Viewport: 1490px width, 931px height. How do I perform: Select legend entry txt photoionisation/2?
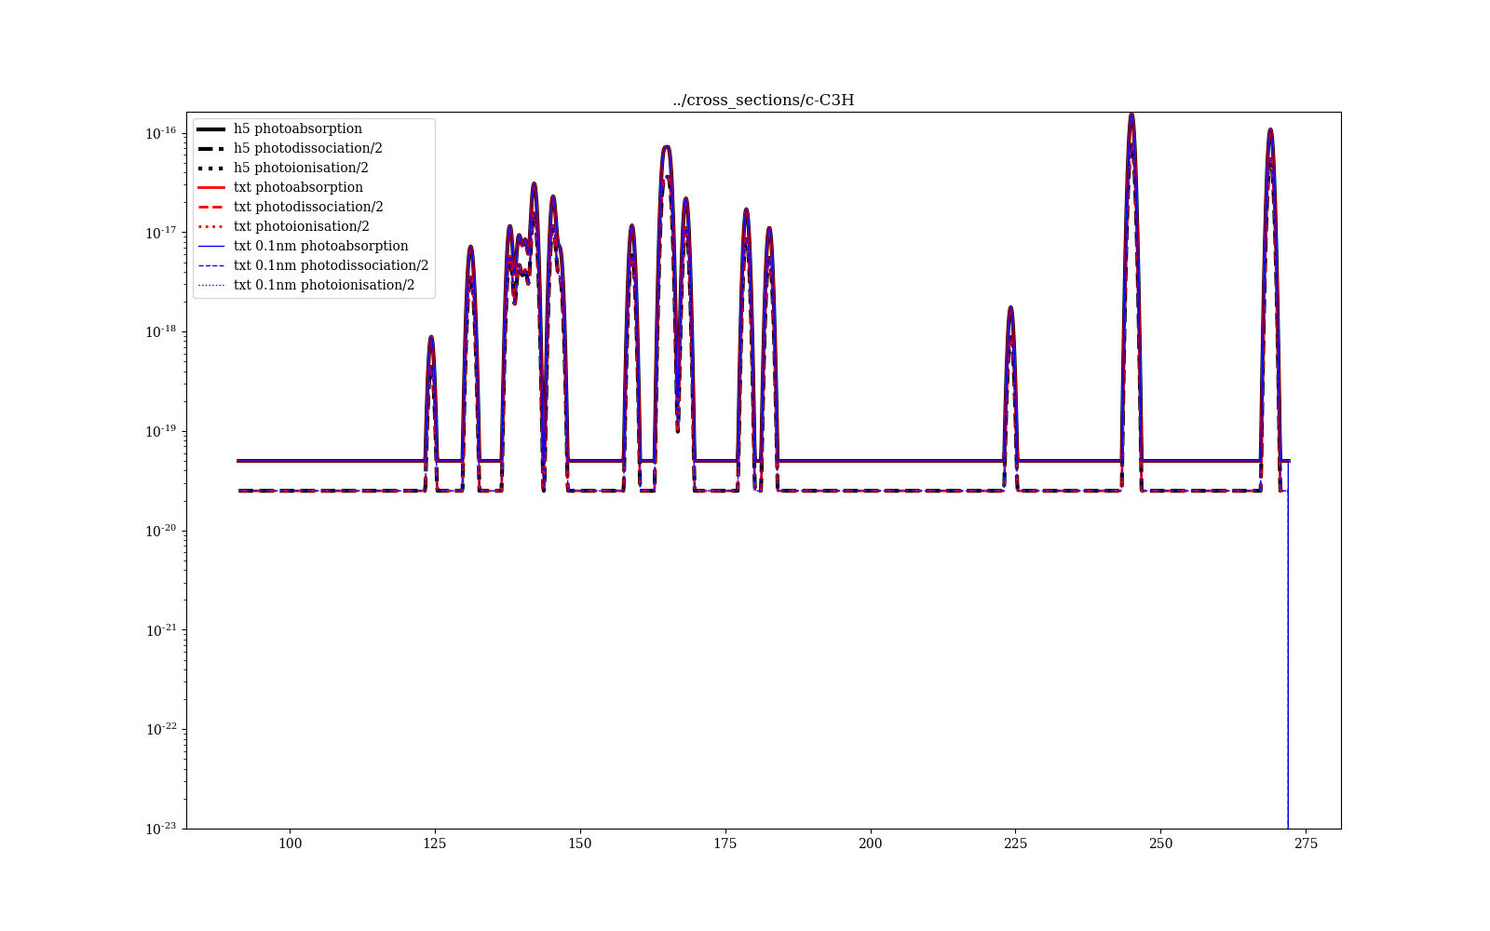click(283, 226)
